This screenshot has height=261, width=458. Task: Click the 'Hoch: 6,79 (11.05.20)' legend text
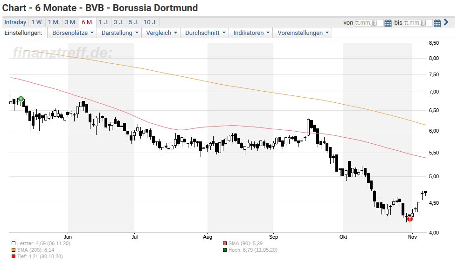[253, 250]
